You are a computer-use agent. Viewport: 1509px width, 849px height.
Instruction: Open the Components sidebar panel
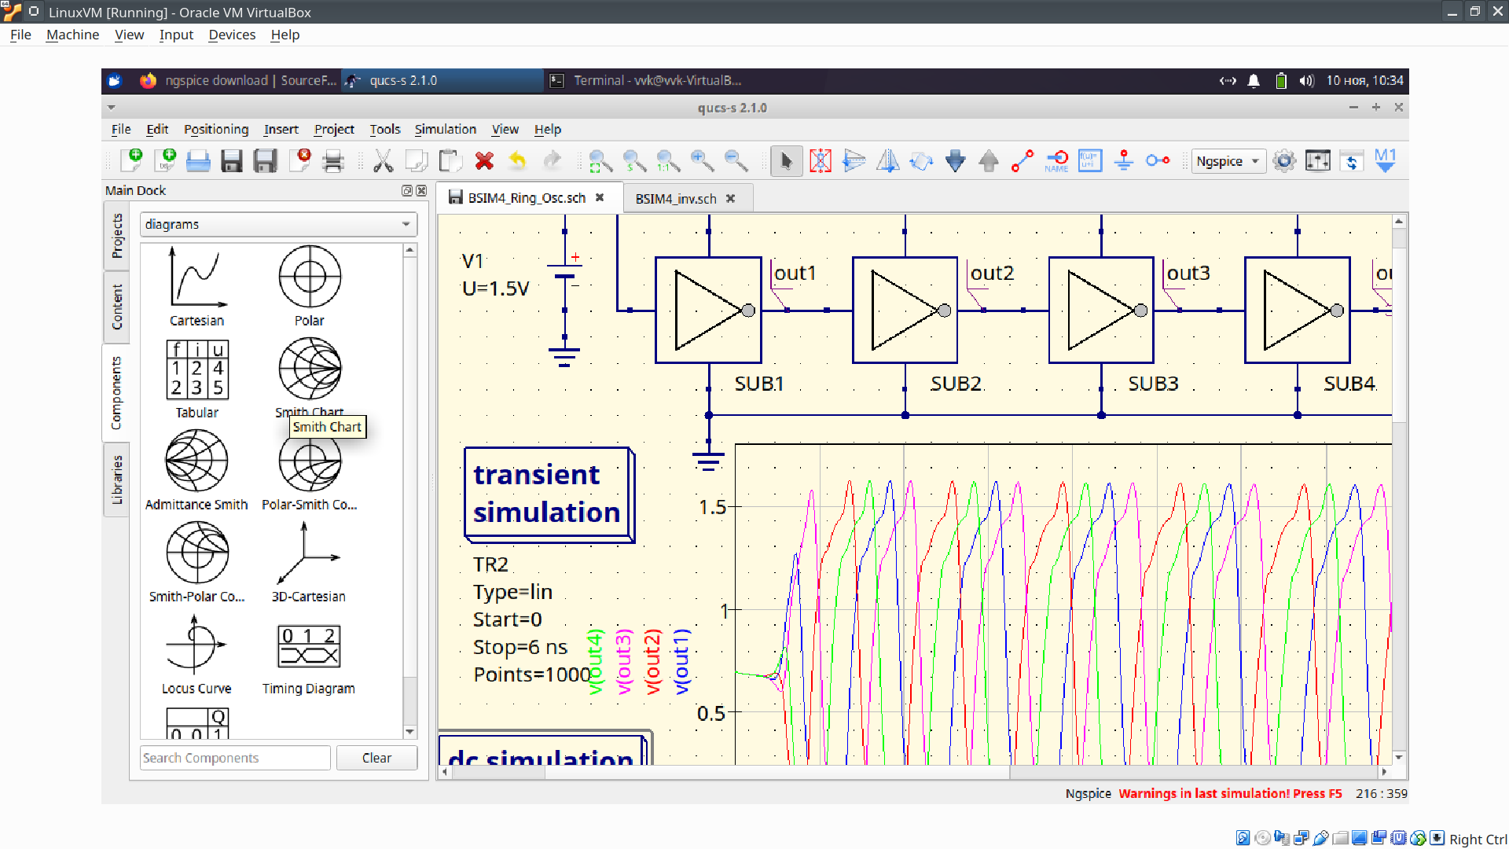(116, 391)
